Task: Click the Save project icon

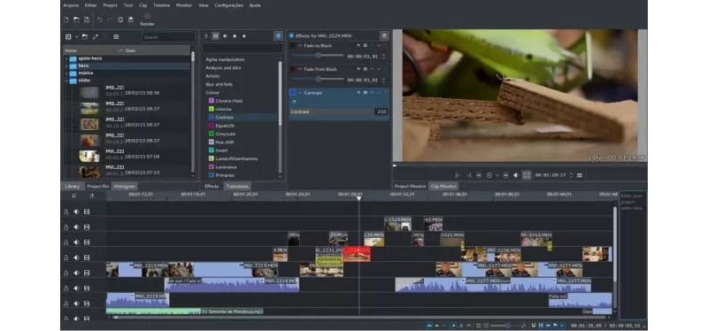Action: coord(87,19)
